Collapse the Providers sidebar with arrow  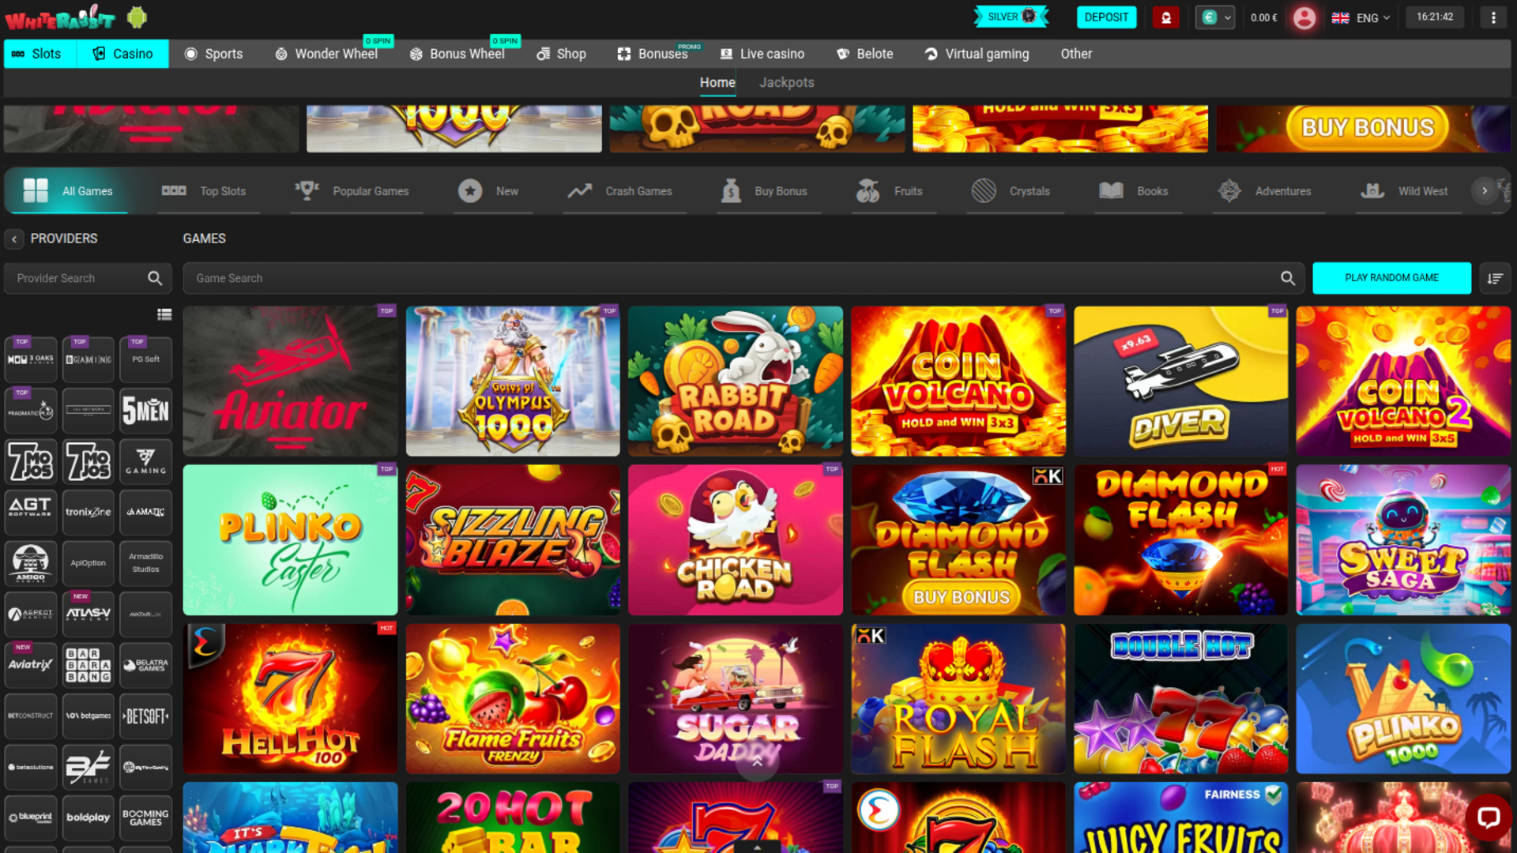tap(13, 239)
